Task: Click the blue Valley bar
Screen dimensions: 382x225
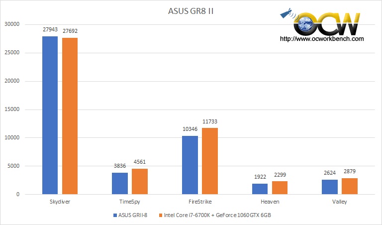Action: tap(330, 187)
